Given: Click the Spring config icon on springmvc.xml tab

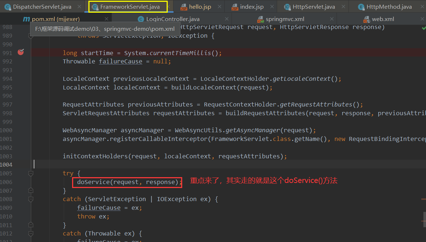Looking at the screenshot, I should tap(260, 19).
